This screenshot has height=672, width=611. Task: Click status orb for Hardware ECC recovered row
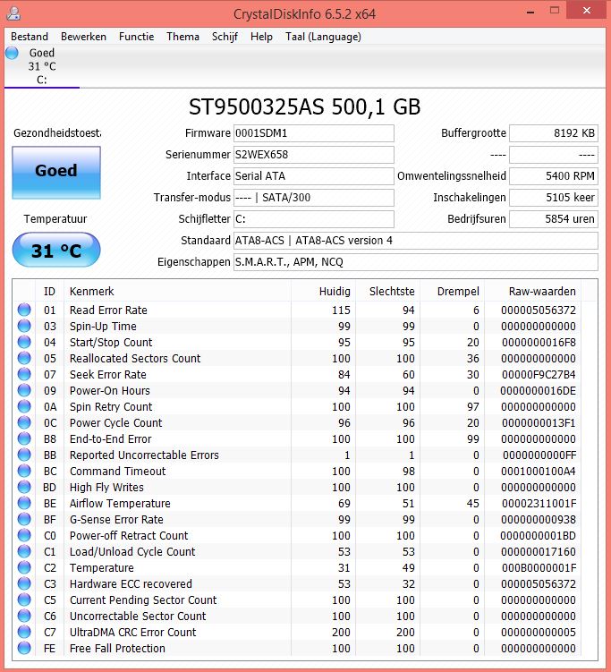(24, 583)
